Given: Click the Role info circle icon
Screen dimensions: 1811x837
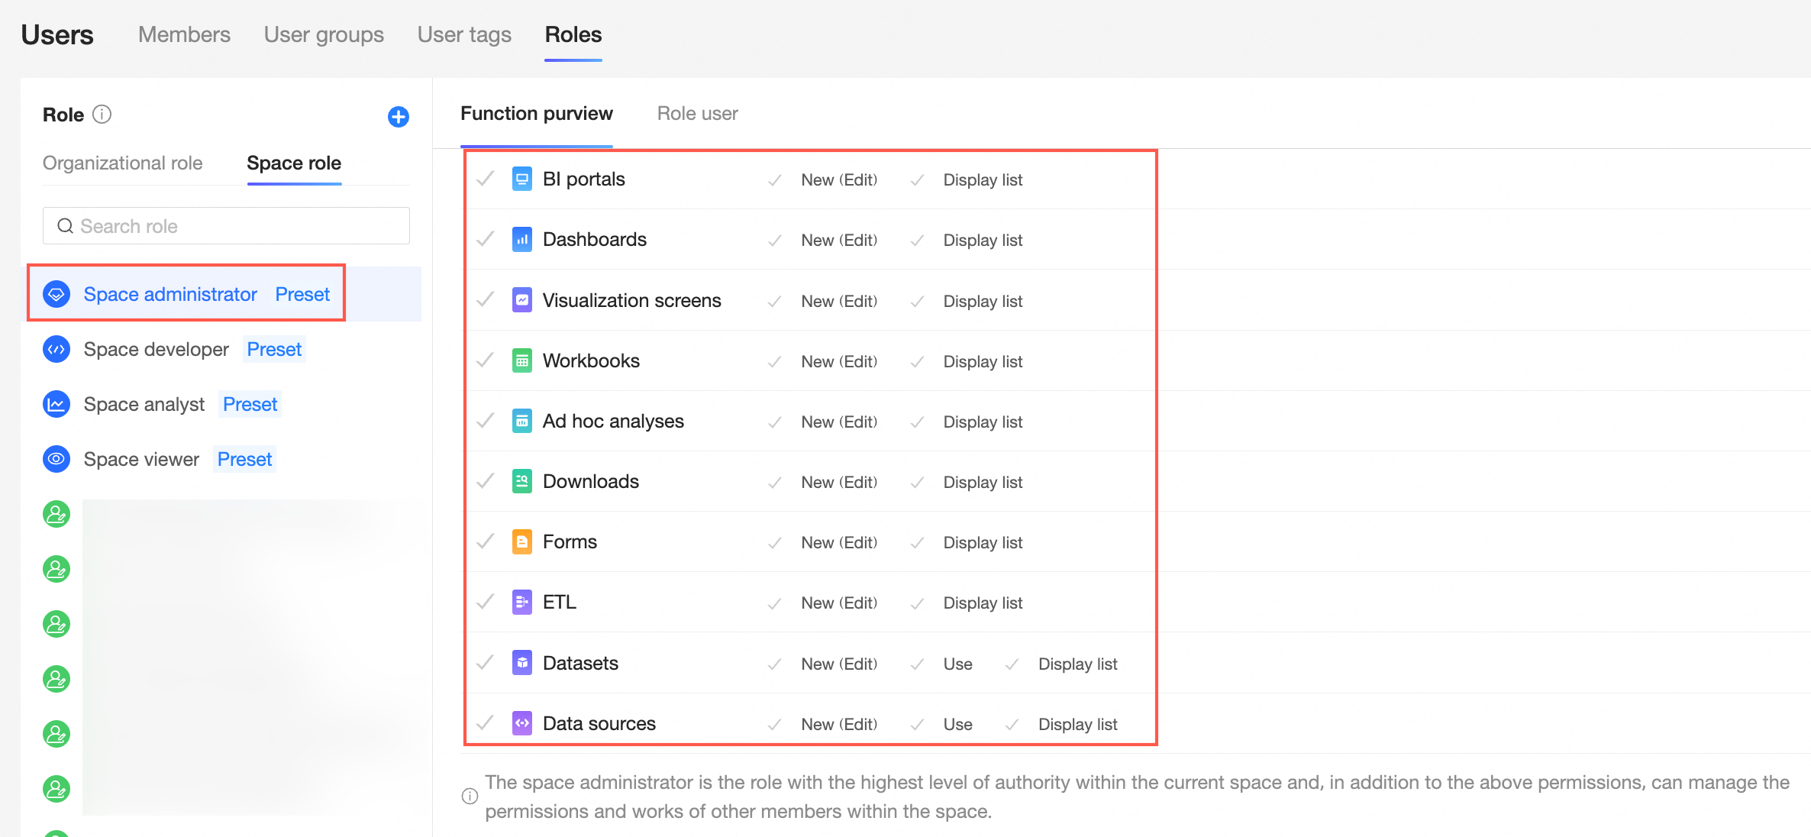Looking at the screenshot, I should [x=102, y=115].
